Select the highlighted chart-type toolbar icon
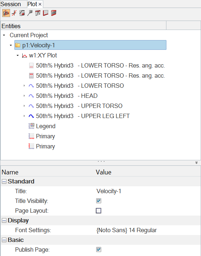The image size is (201, 256). click(6, 13)
